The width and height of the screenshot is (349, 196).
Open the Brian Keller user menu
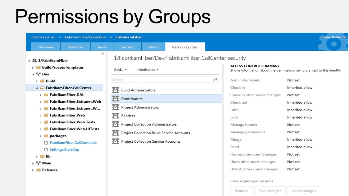334,37
